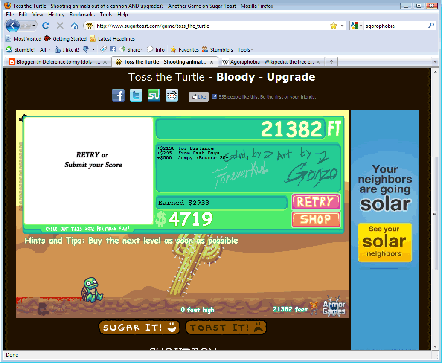Click the Facebook Like button
Viewport: 442px width, 363px height.
tap(198, 97)
